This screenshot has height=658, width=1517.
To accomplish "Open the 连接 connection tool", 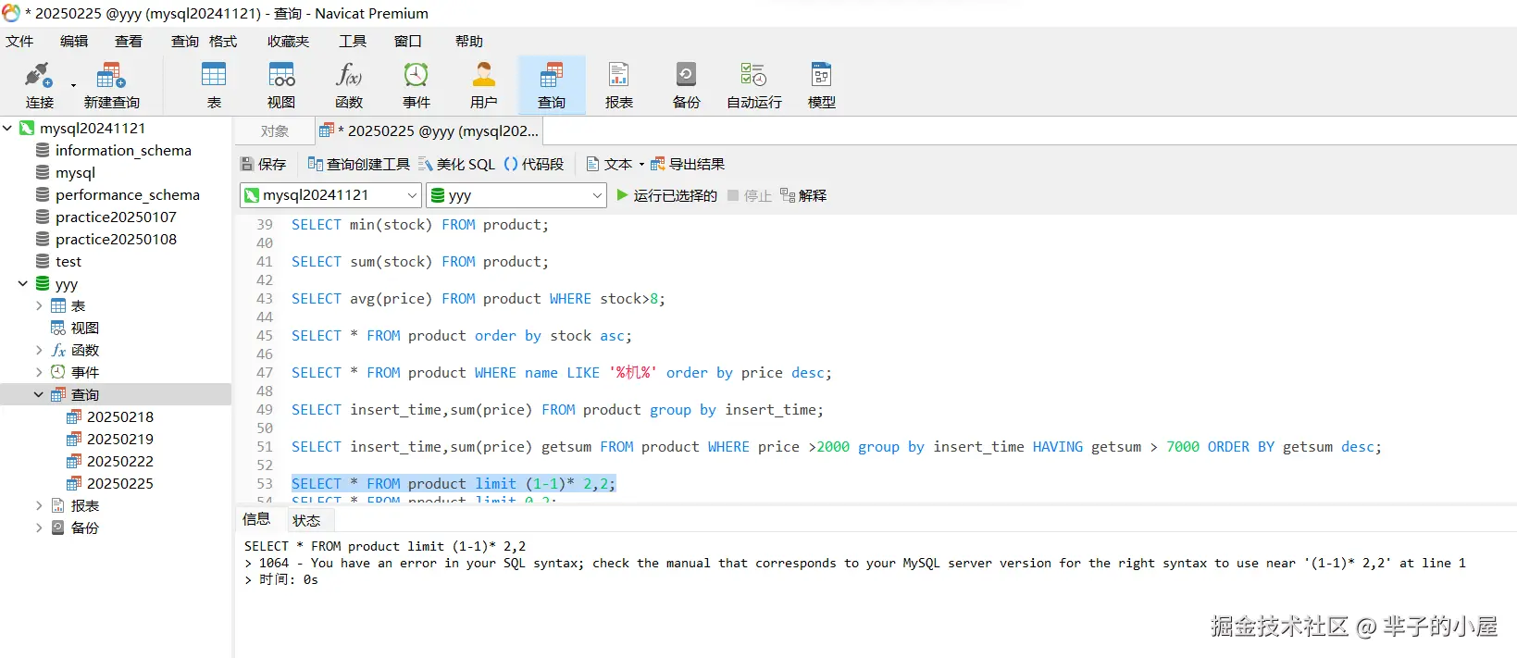I will (x=39, y=85).
